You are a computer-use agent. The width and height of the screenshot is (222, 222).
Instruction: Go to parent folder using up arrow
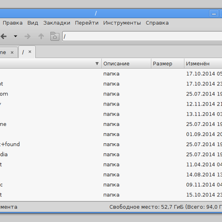pyautogui.click(x=41, y=36)
